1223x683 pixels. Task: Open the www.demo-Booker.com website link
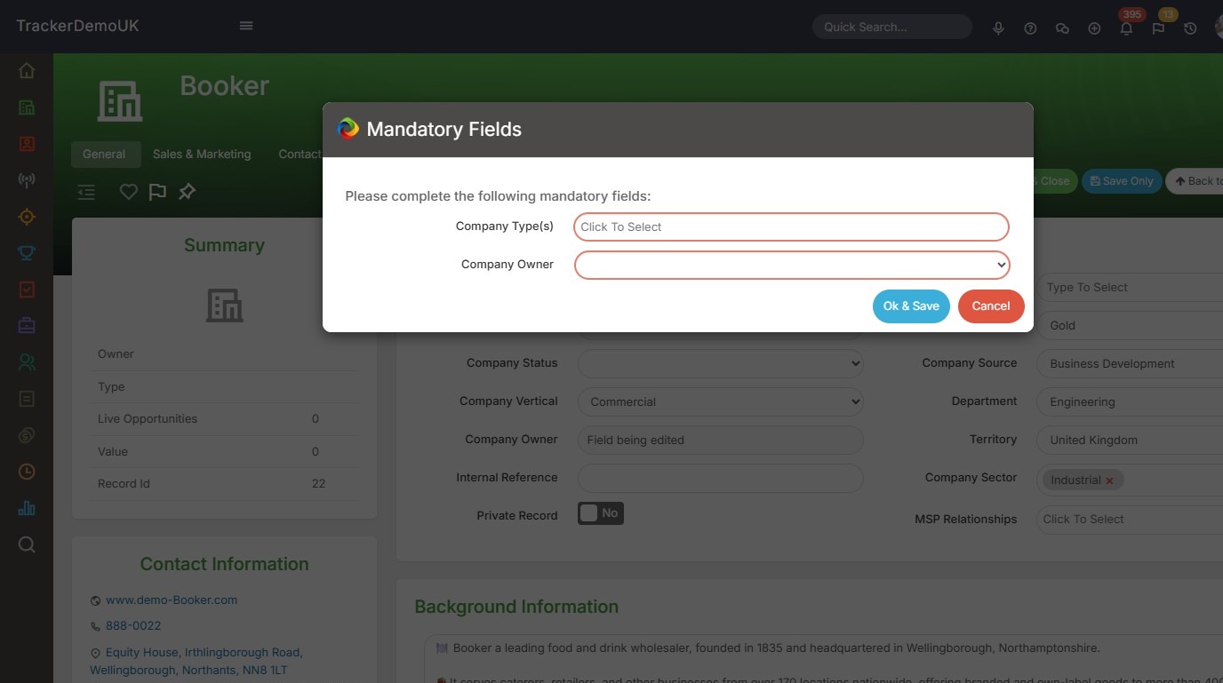pos(172,600)
